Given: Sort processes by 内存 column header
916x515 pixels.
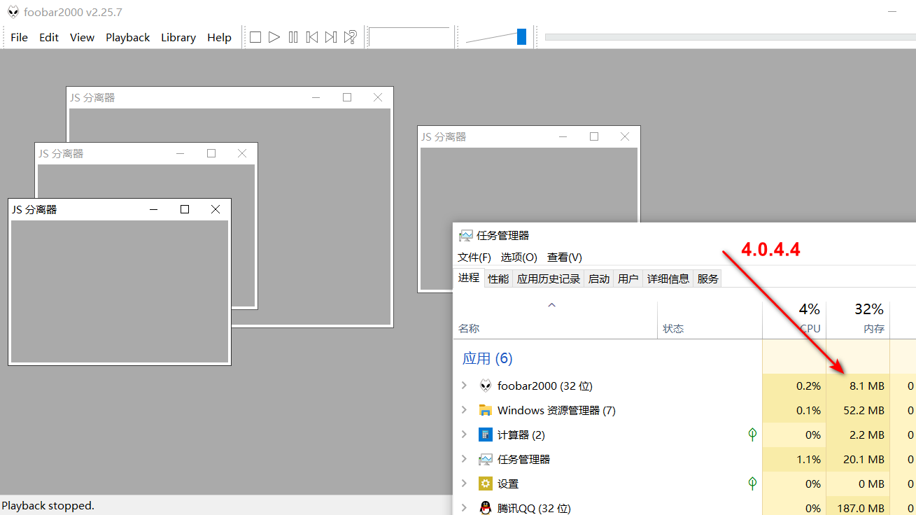Looking at the screenshot, I should pyautogui.click(x=858, y=320).
